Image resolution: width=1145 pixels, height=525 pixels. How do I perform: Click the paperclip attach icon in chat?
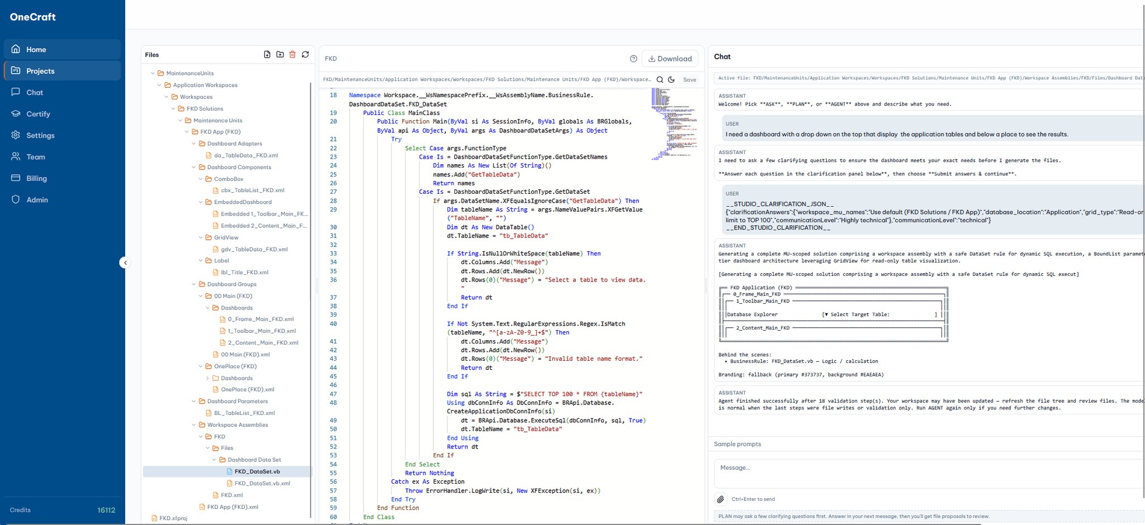(x=721, y=499)
